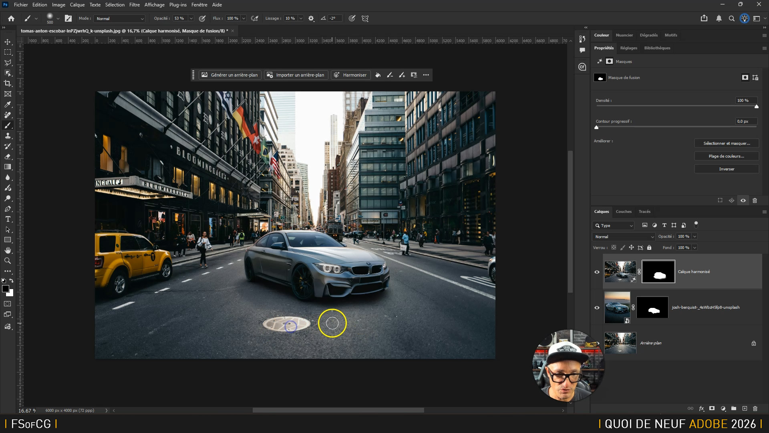Open the Filtre menu

click(134, 5)
